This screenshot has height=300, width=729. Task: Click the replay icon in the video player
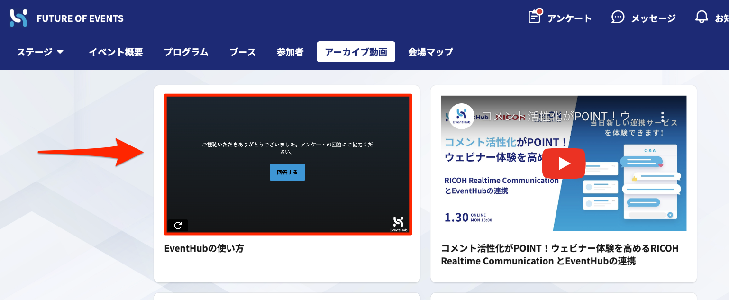[x=178, y=226]
